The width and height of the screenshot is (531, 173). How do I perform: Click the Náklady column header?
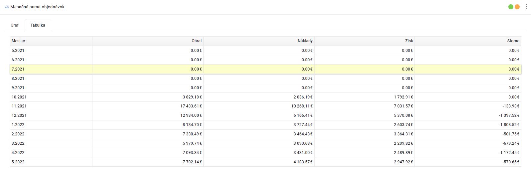(x=305, y=41)
